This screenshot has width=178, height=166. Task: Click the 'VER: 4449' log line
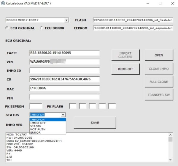coord(14,151)
